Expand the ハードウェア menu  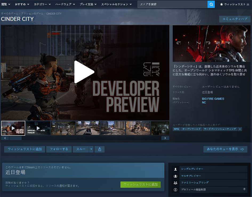65,4
